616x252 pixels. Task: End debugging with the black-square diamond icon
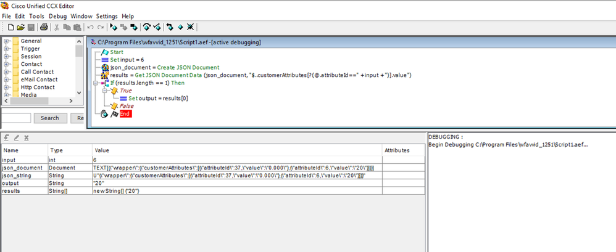click(134, 27)
